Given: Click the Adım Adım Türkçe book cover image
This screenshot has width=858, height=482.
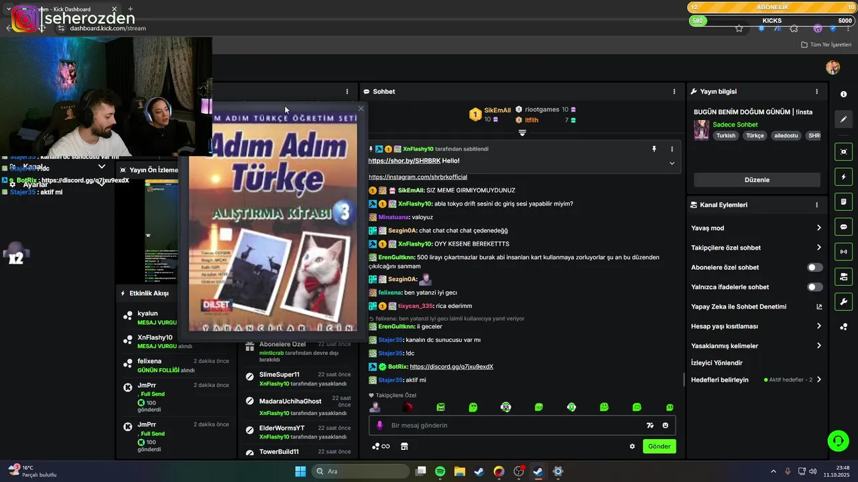Looking at the screenshot, I should click(273, 221).
